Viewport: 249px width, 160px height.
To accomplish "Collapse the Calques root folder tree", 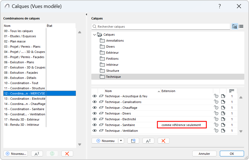I will (95, 35).
